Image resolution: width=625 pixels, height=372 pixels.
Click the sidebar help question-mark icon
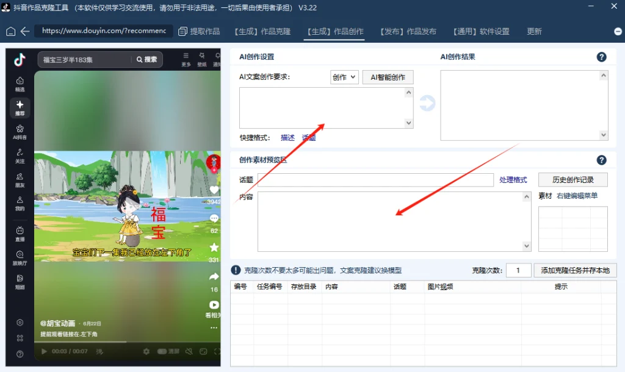click(20, 354)
